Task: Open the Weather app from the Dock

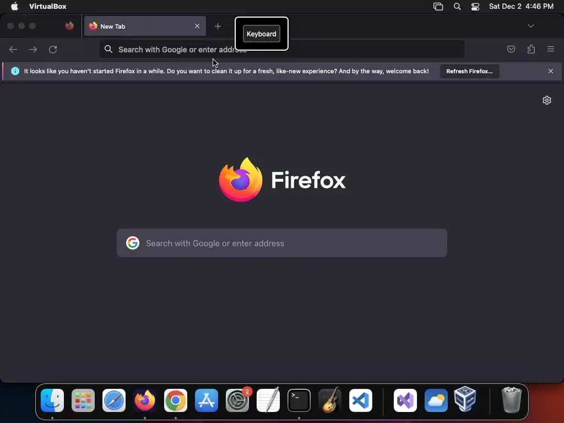Action: coord(436,400)
